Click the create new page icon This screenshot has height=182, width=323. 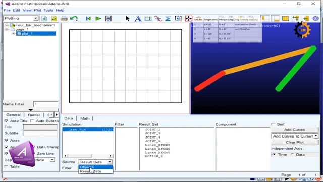pyautogui.click(x=44, y=19)
